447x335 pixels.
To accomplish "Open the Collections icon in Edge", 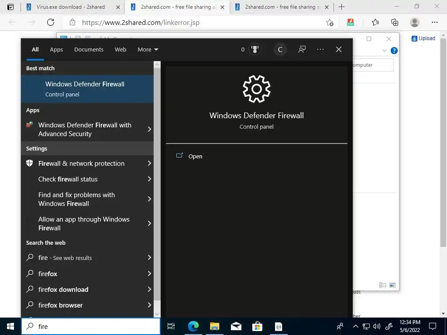I will (x=395, y=23).
